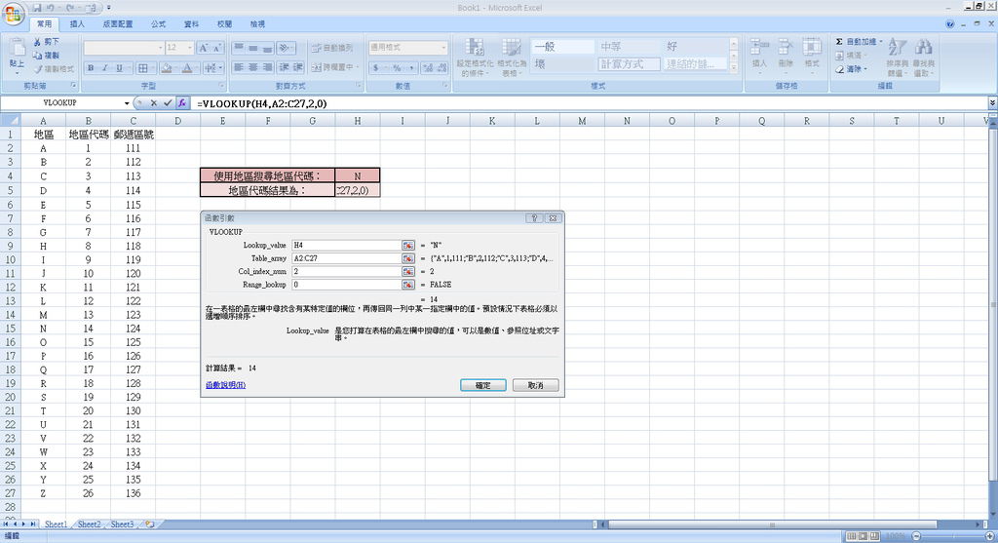998x543 pixels.
Task: Click the Select All corner button
Action: (x=10, y=120)
